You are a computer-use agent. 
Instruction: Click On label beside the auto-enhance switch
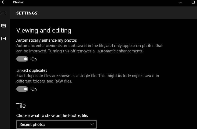pyautogui.click(x=34, y=59)
